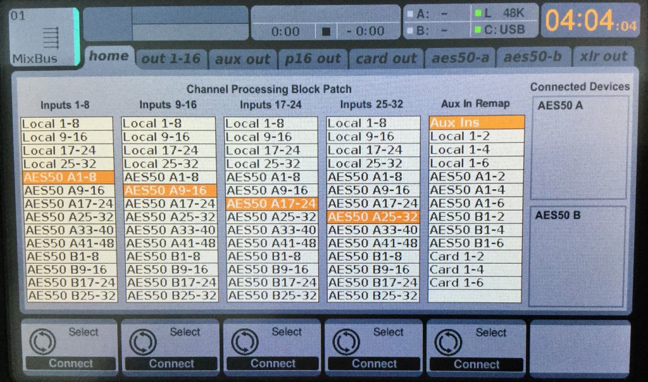Select AES50 A9-16 in Inputs 25-32 column
The width and height of the screenshot is (648, 382).
[x=373, y=190]
